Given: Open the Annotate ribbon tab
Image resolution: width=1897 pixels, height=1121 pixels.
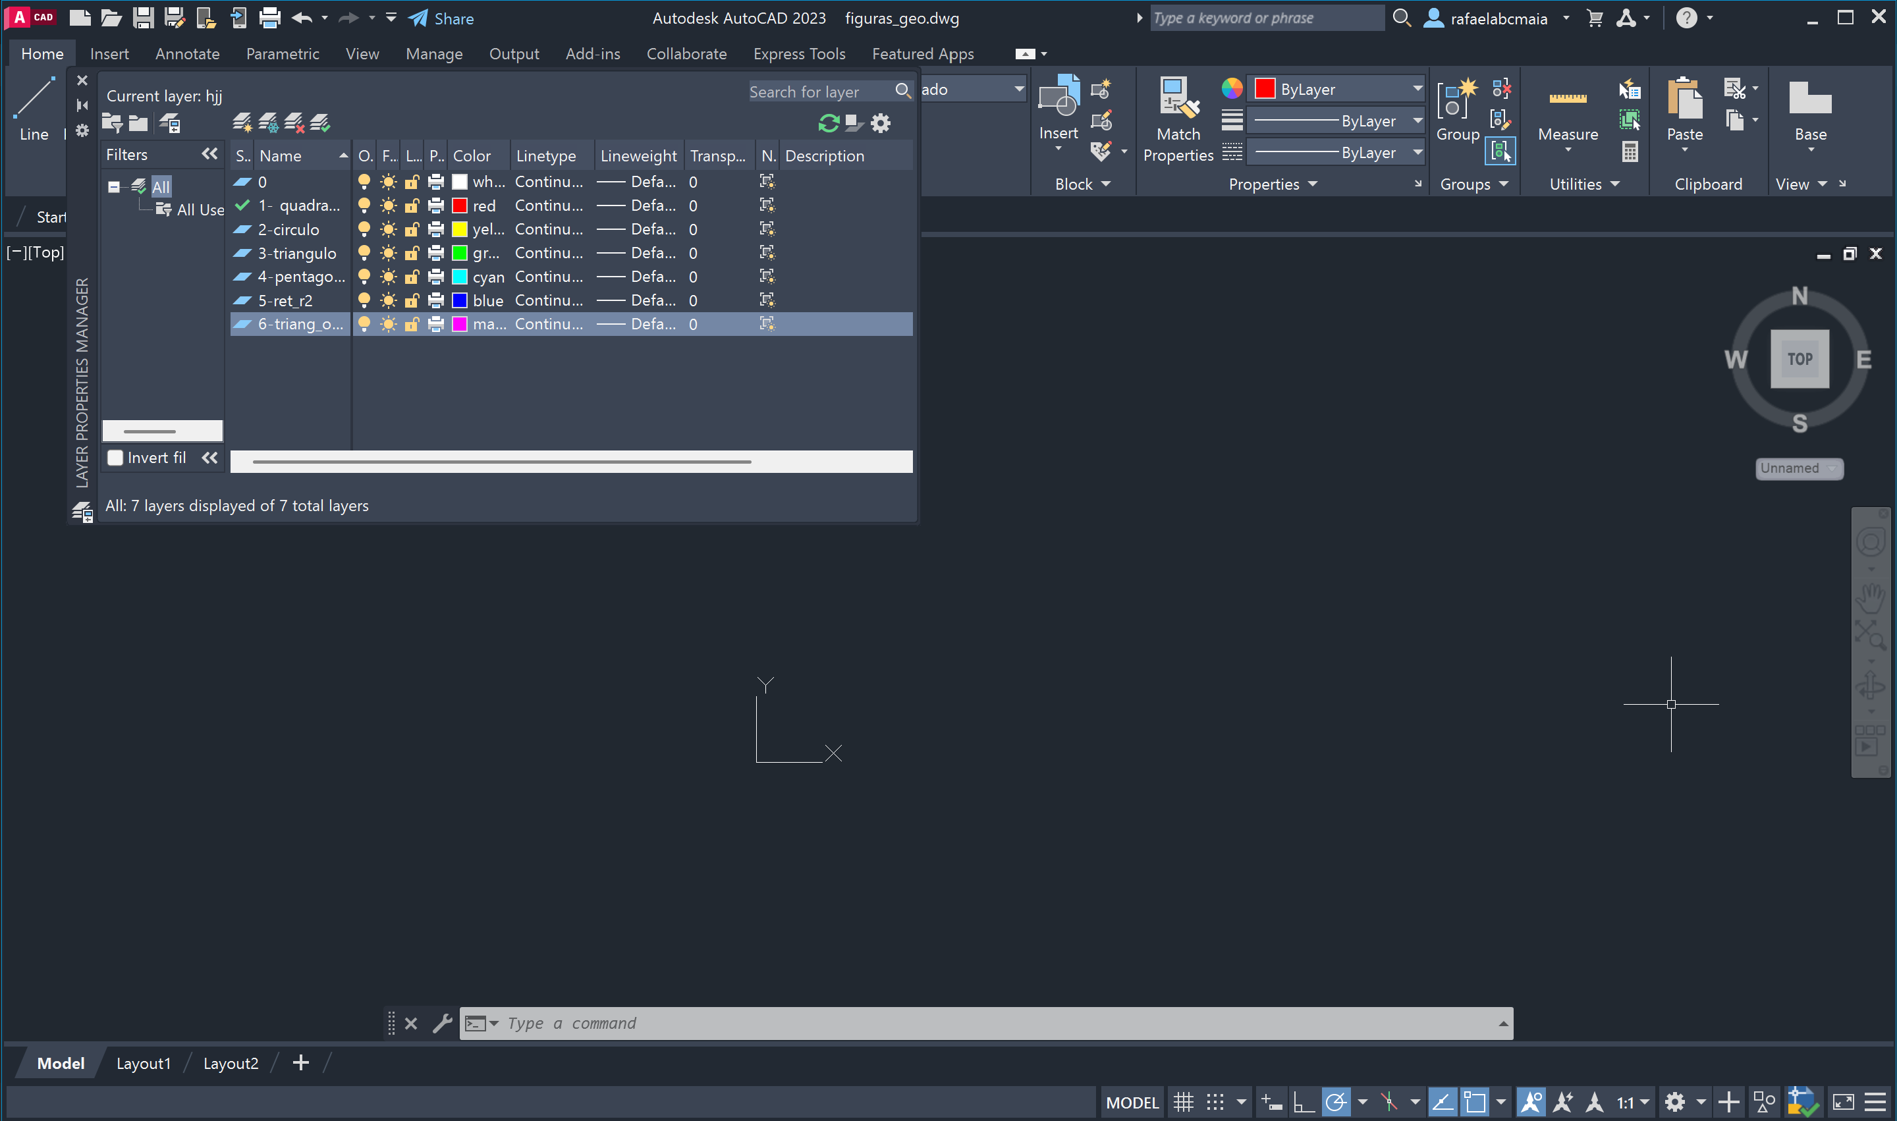Looking at the screenshot, I should (x=186, y=53).
